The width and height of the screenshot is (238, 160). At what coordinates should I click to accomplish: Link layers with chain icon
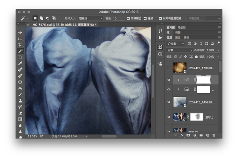point(175,135)
